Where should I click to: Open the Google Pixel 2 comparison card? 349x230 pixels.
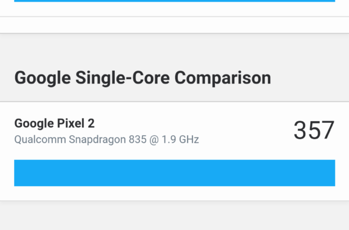tap(174, 150)
